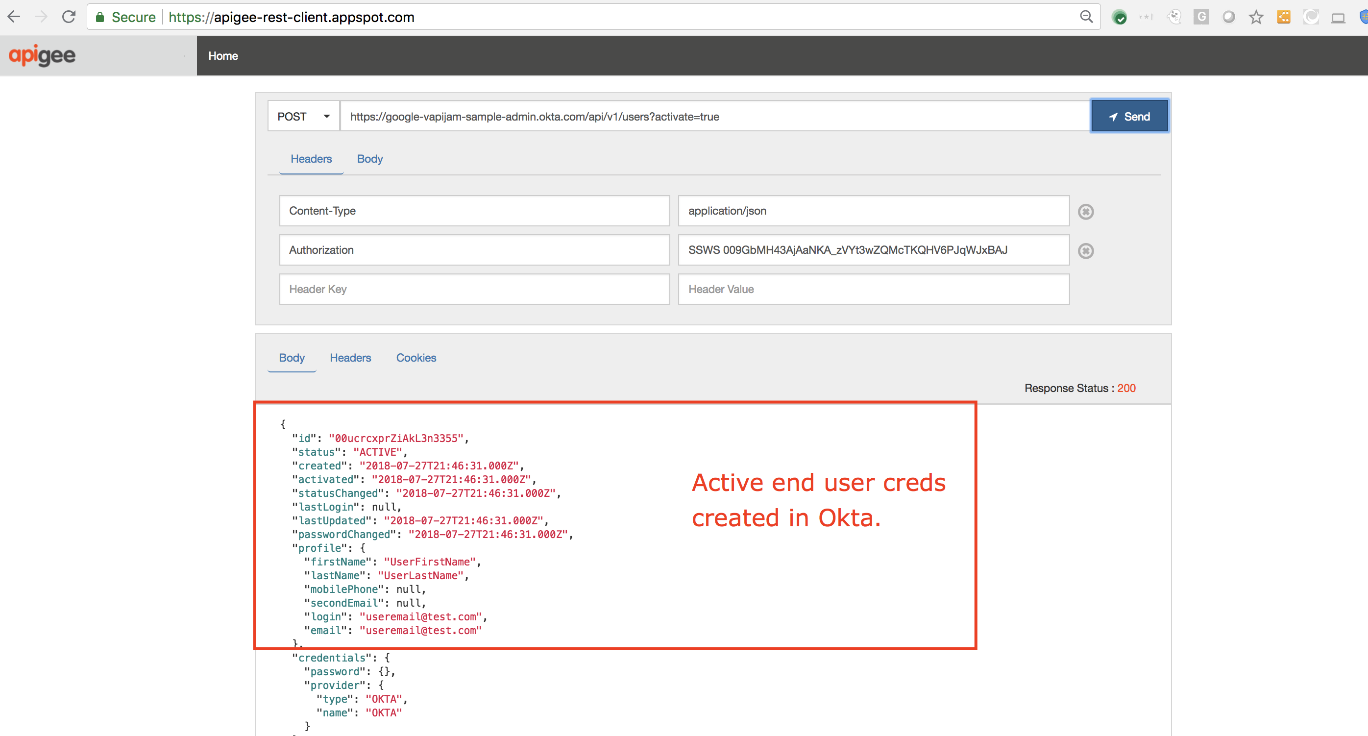Viewport: 1368px width, 736px height.
Task: Open the asterisk password extension icon
Action: [1146, 17]
